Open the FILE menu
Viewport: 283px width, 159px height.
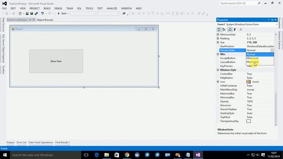pos(4,8)
